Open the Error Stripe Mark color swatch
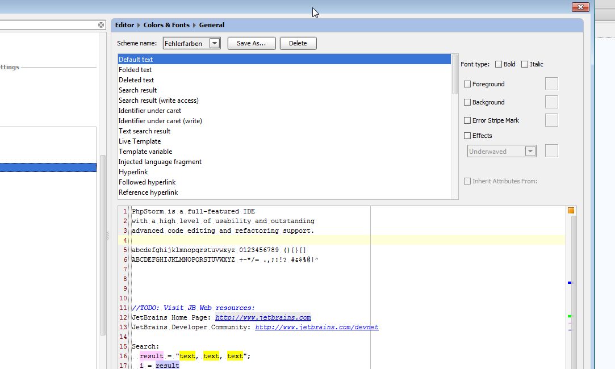 point(551,120)
